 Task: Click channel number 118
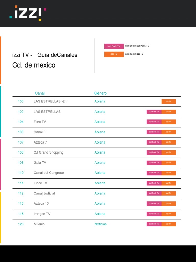point(21,214)
